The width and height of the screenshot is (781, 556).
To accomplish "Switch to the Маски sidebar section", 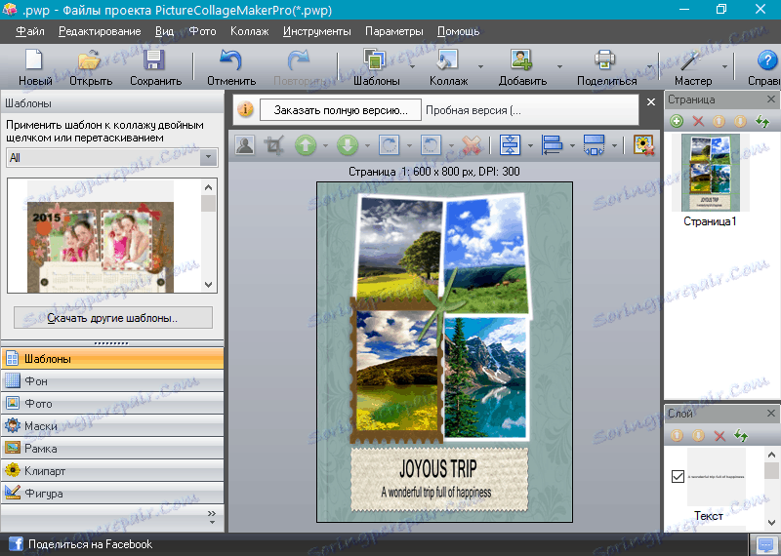I will [112, 426].
